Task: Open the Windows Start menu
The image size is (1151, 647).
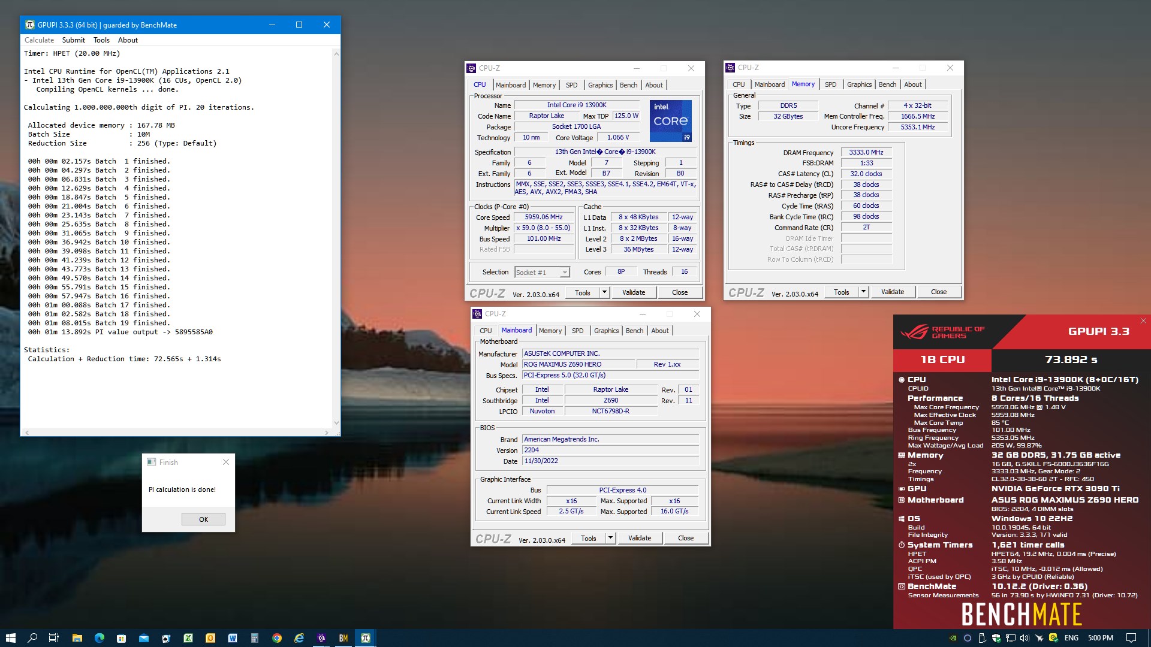Action: point(10,638)
